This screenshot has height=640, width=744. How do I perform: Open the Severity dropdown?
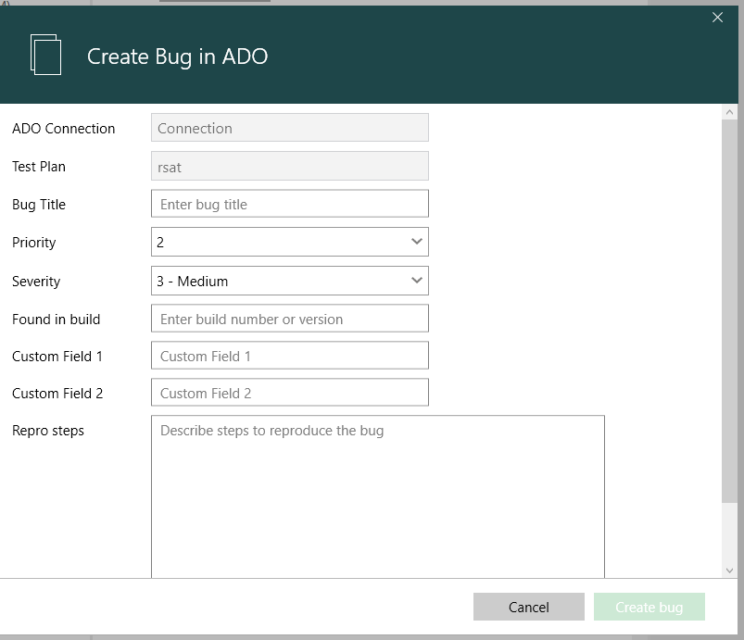pos(288,281)
